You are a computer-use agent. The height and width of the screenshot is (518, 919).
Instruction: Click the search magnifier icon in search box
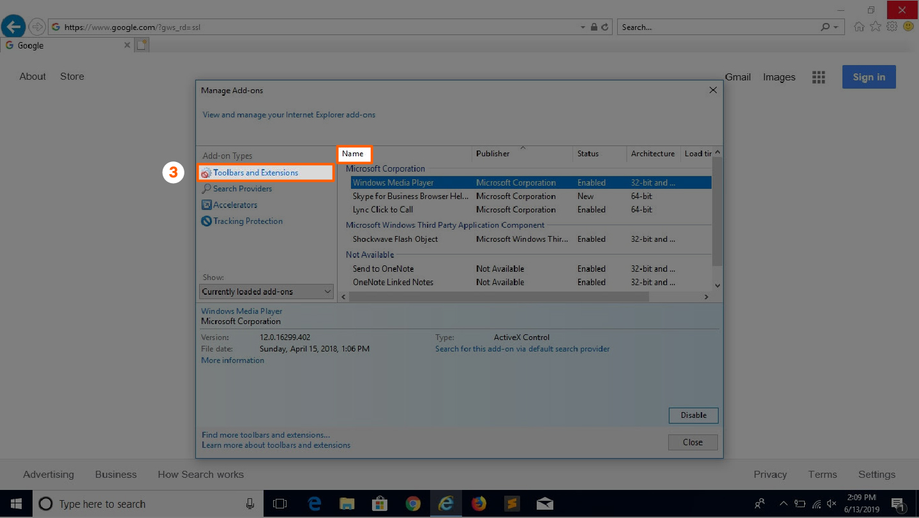[x=826, y=27]
